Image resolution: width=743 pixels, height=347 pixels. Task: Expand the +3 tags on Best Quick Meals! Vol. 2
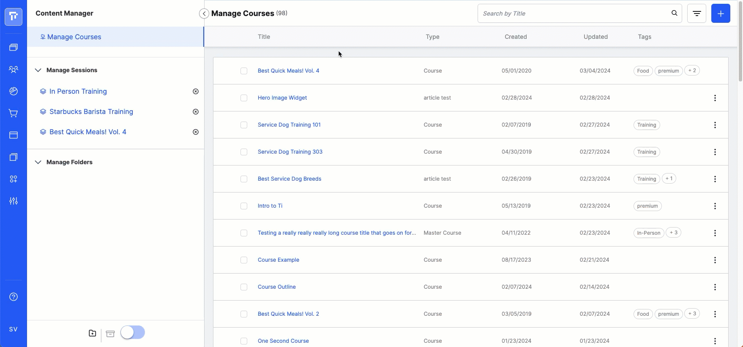point(692,314)
